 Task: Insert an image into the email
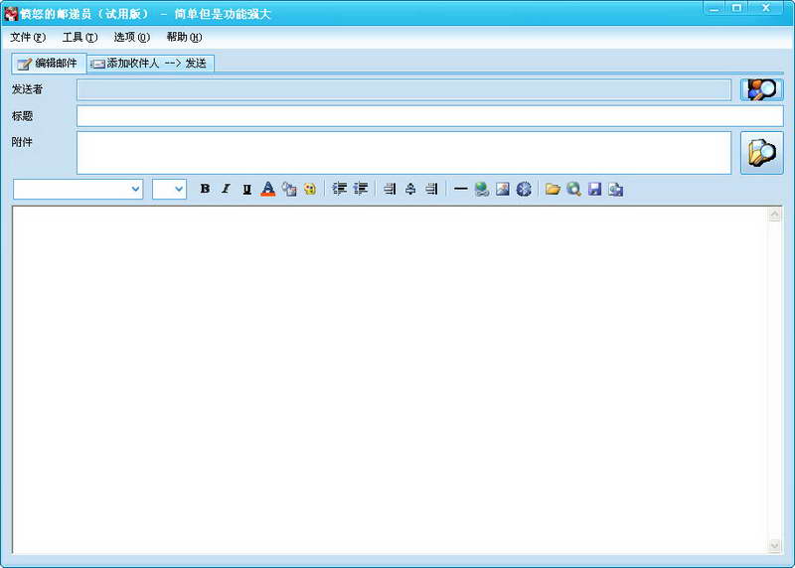coord(503,189)
